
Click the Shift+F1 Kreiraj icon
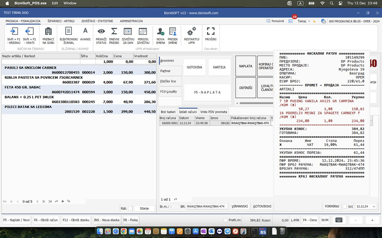coord(14,32)
